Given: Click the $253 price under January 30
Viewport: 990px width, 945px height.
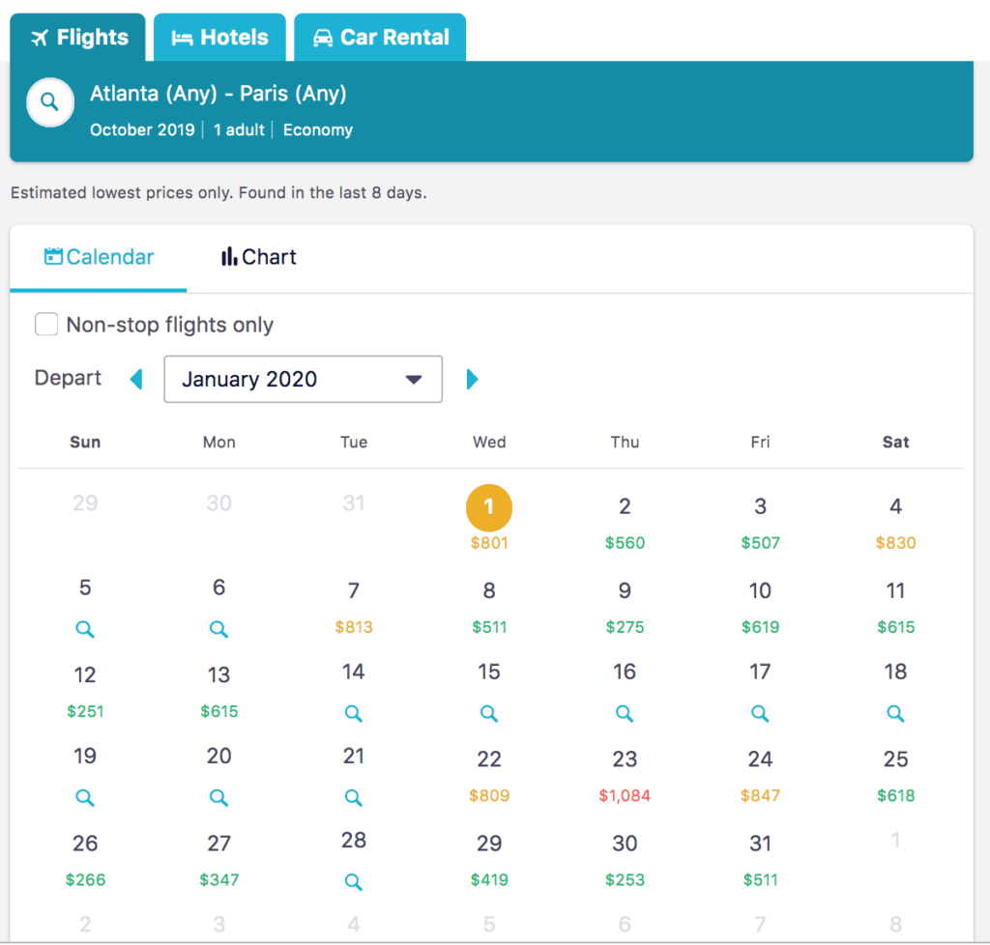Looking at the screenshot, I should pyautogui.click(x=625, y=879).
